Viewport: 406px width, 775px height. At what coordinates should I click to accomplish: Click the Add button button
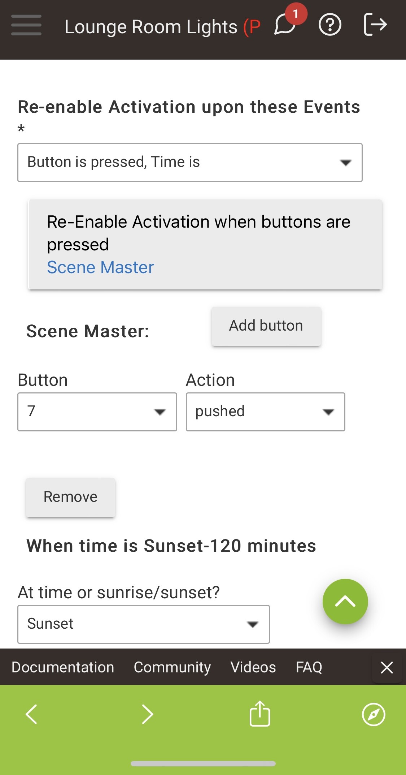(x=266, y=326)
